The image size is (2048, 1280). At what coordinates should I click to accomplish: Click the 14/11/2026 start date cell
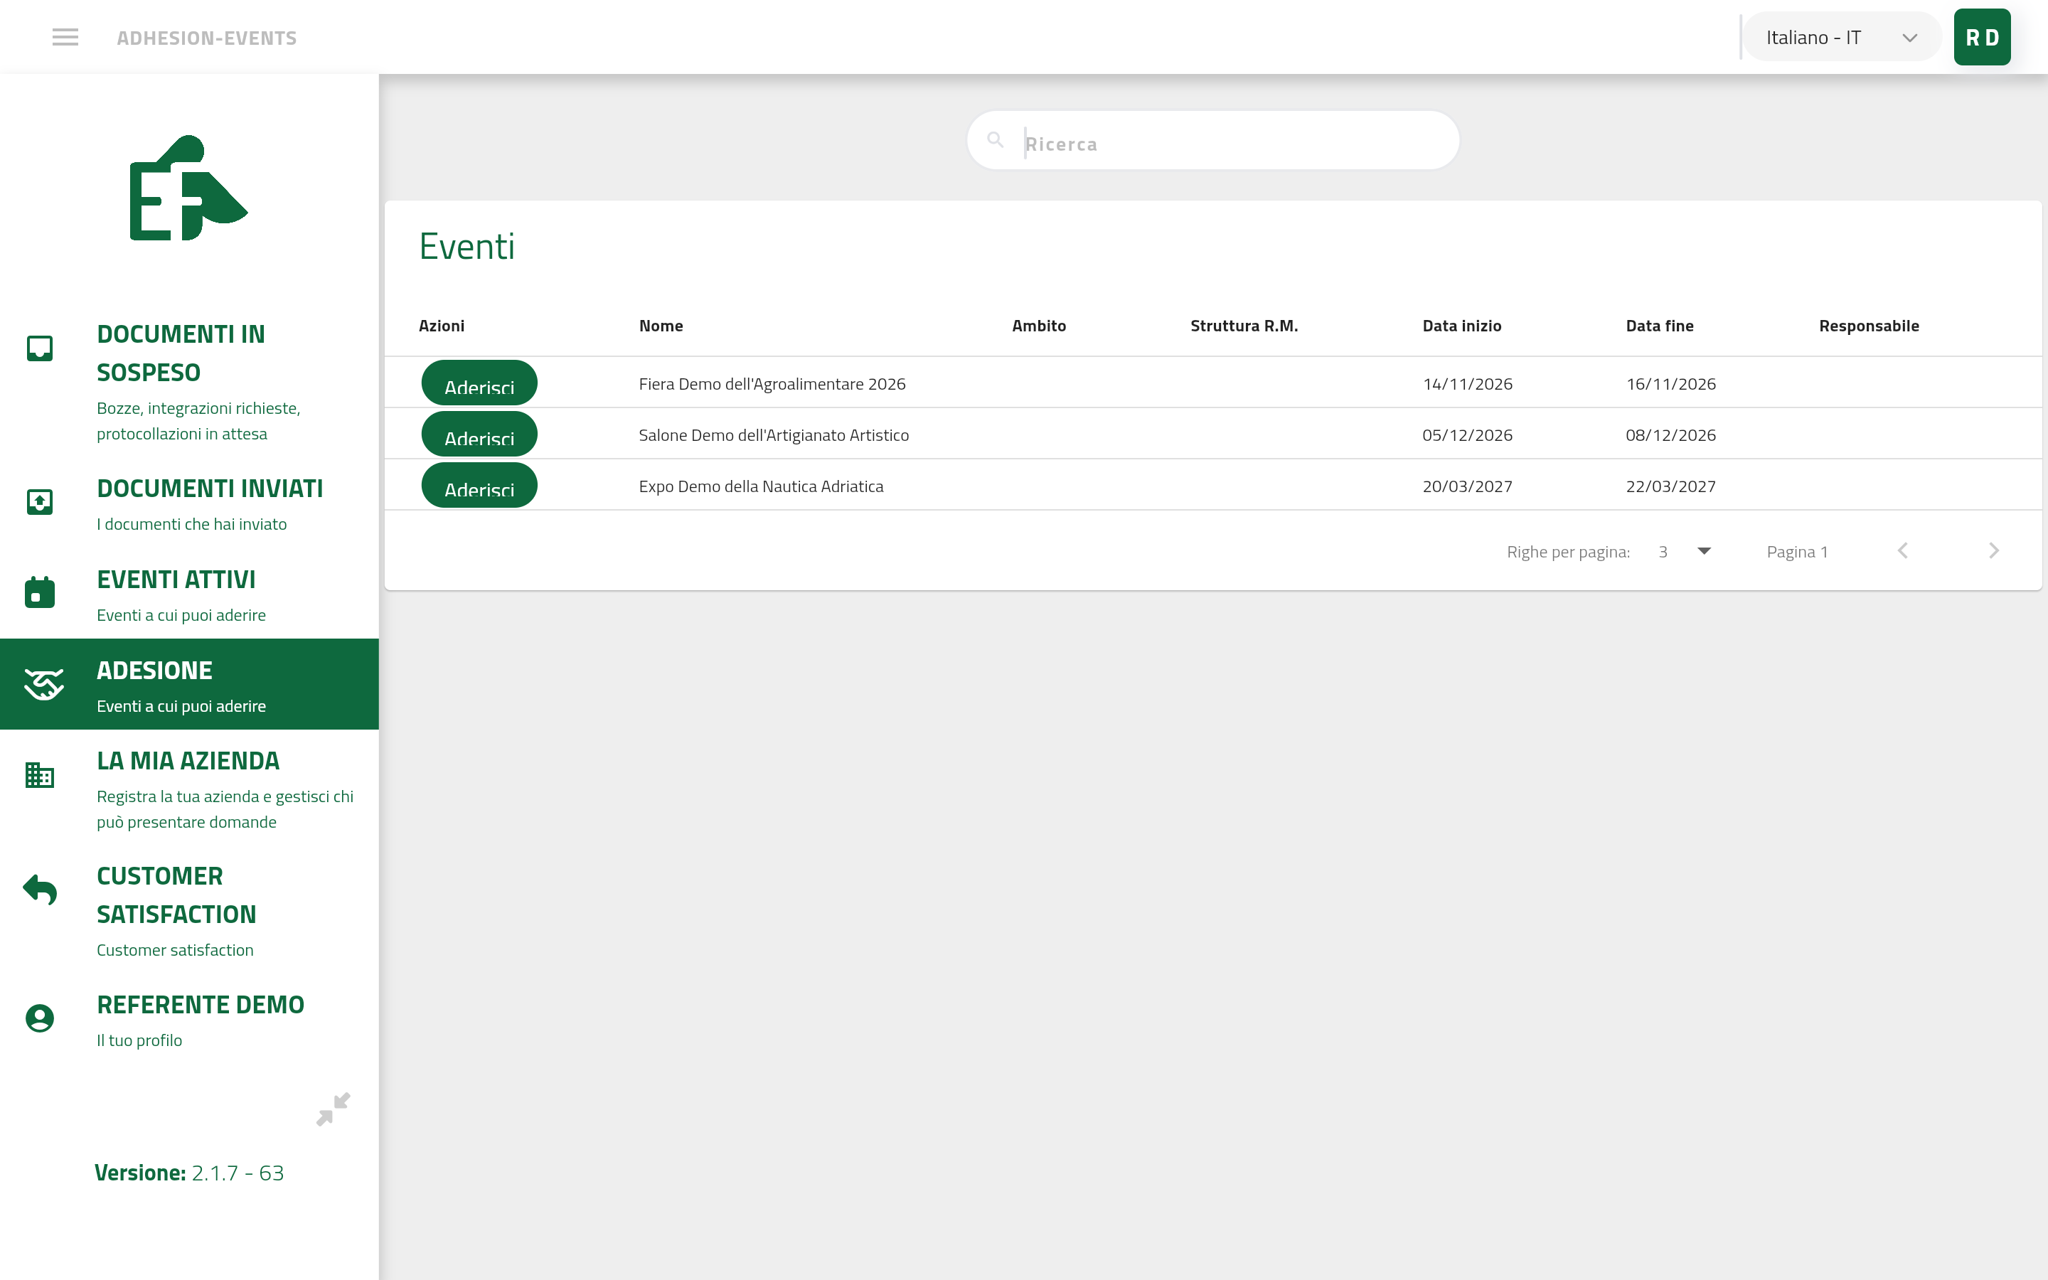pos(1468,384)
